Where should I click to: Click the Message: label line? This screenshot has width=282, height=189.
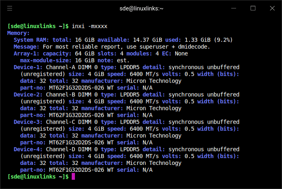pyautogui.click(x=27, y=47)
